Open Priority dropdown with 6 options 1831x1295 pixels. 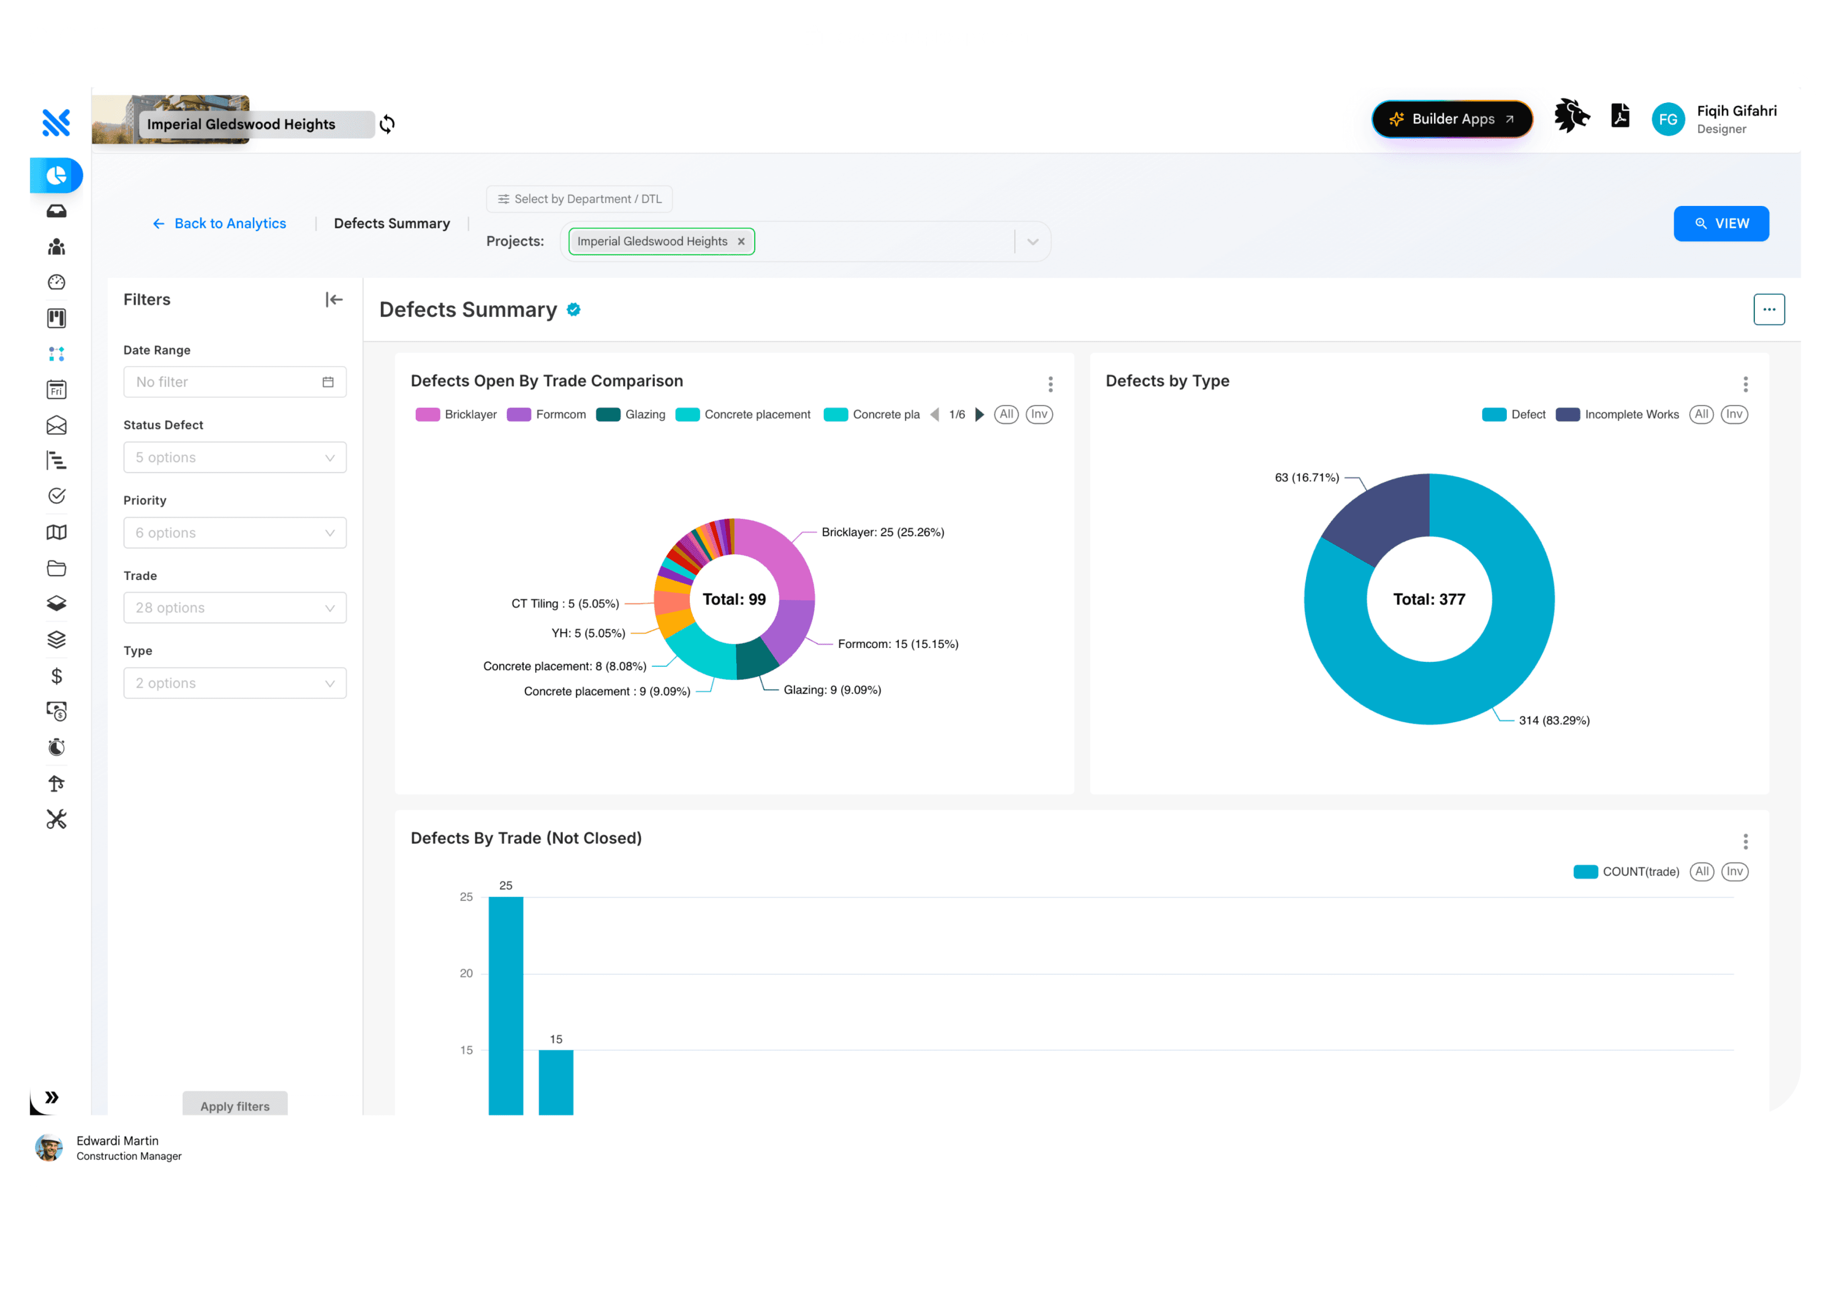click(x=235, y=532)
